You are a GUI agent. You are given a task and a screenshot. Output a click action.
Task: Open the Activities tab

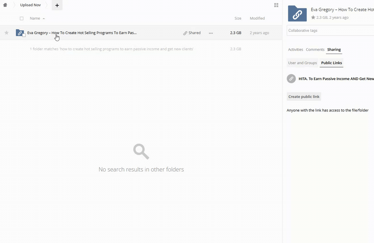click(295, 50)
